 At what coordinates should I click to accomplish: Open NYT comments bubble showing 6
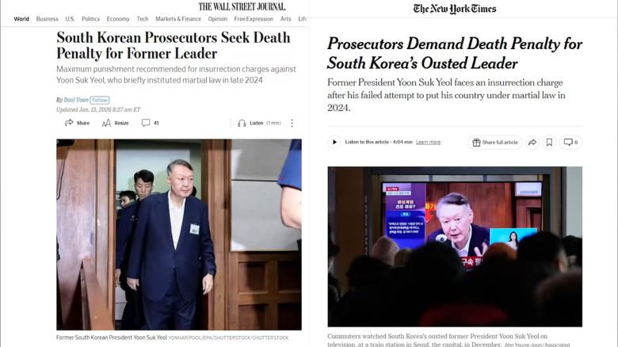[570, 143]
